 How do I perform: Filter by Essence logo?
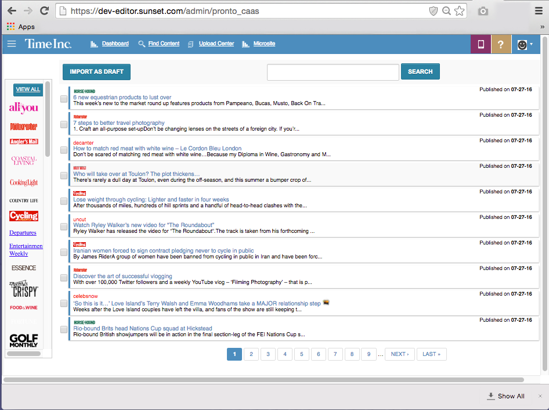(24, 268)
